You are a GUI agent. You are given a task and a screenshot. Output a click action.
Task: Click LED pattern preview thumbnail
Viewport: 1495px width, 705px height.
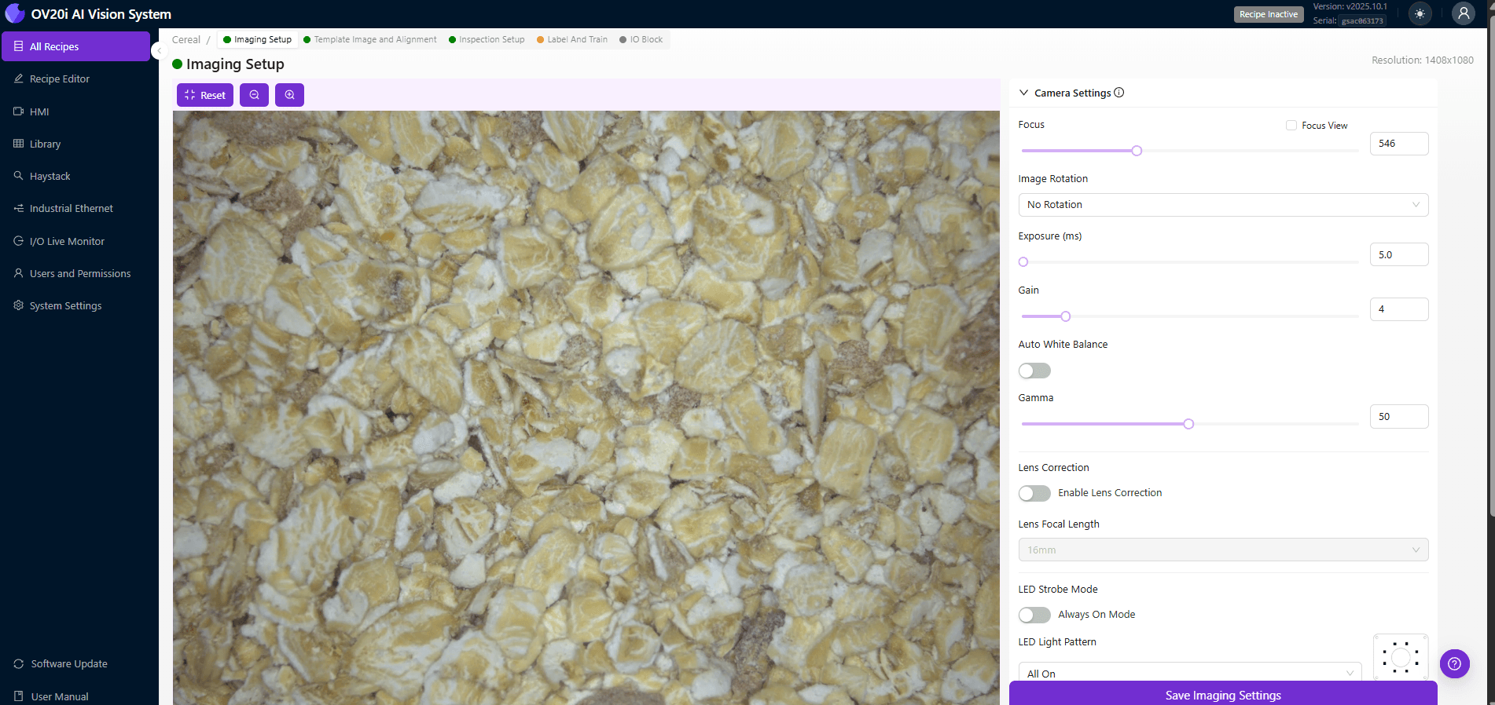pyautogui.click(x=1401, y=658)
